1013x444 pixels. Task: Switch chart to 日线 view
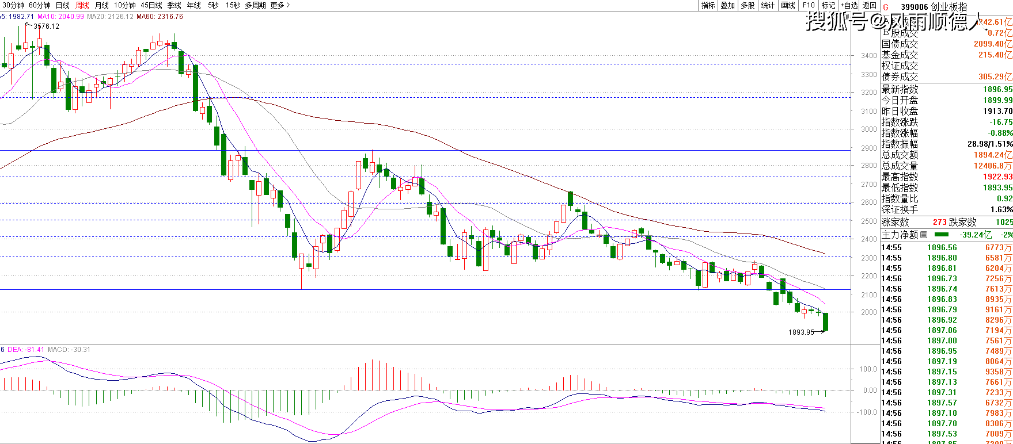62,5
